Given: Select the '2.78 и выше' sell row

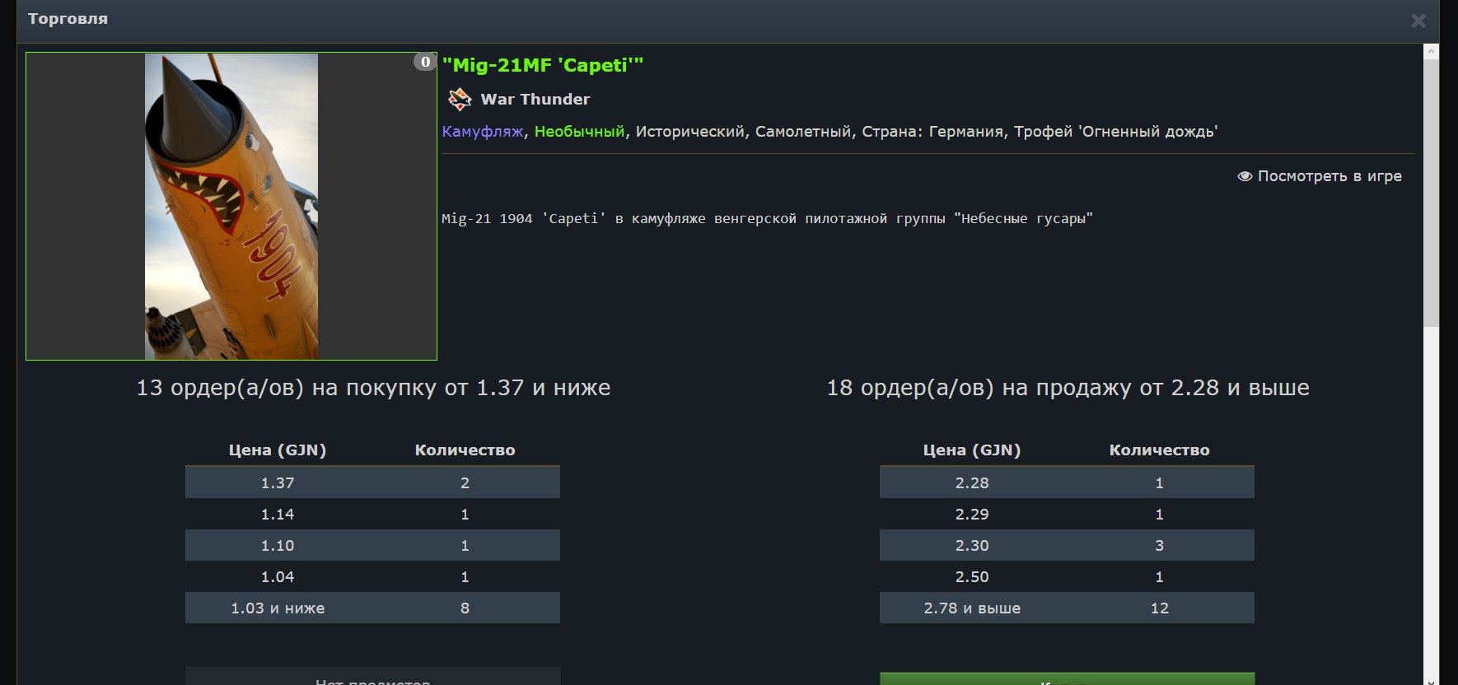Looking at the screenshot, I should pyautogui.click(x=1067, y=608).
